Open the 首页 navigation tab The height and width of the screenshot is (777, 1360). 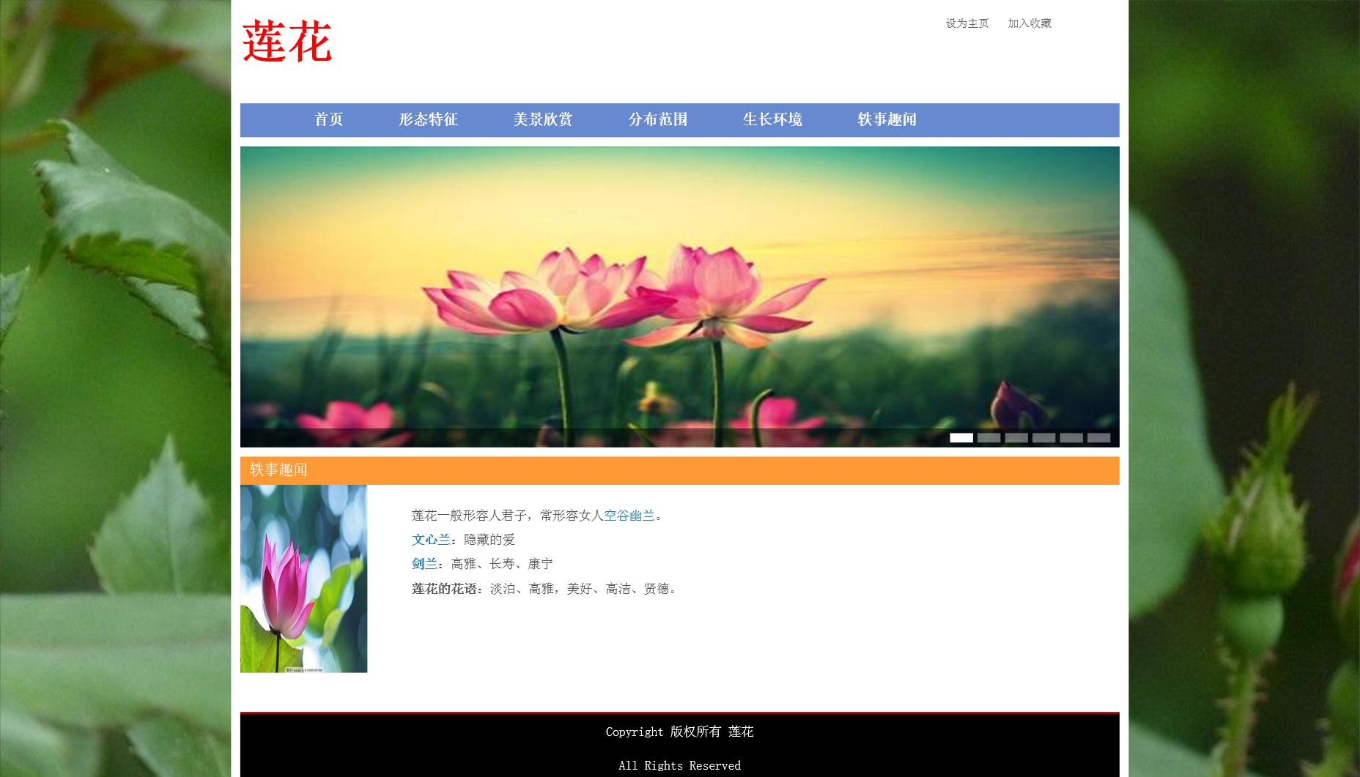pyautogui.click(x=328, y=119)
